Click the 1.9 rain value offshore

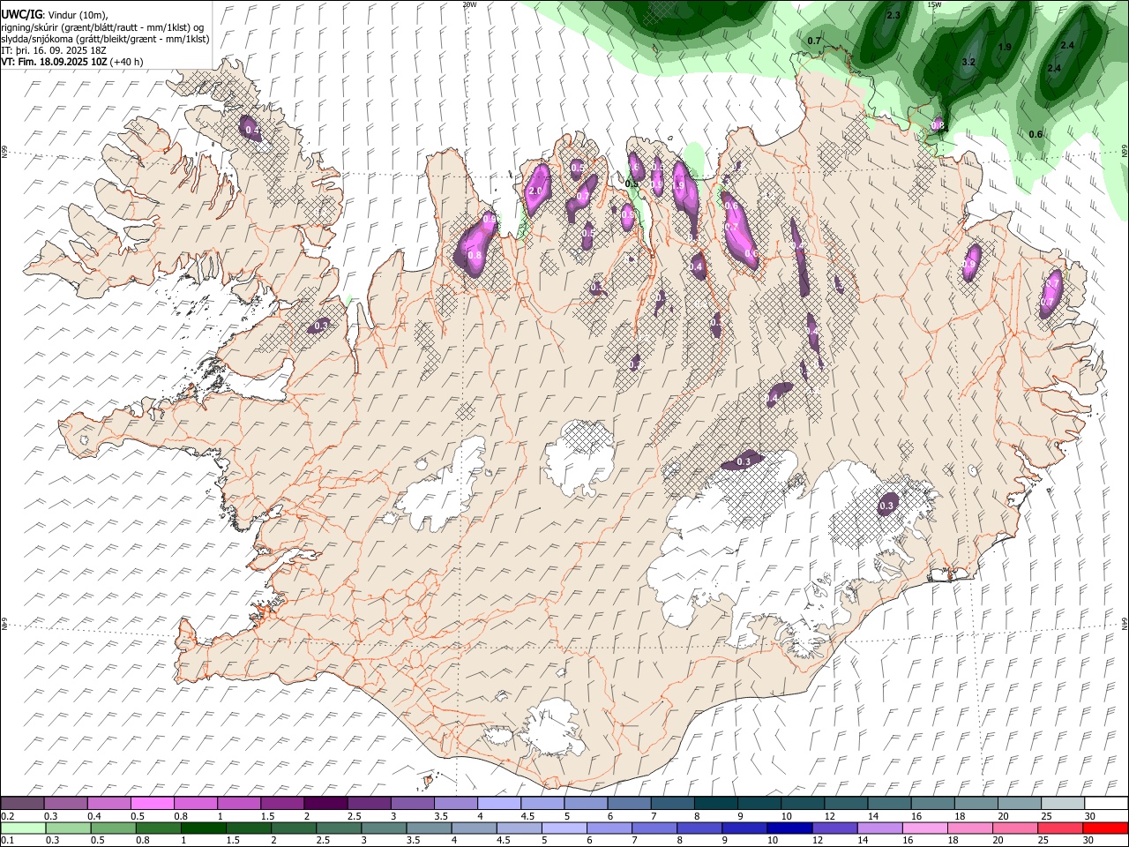[x=1005, y=47]
